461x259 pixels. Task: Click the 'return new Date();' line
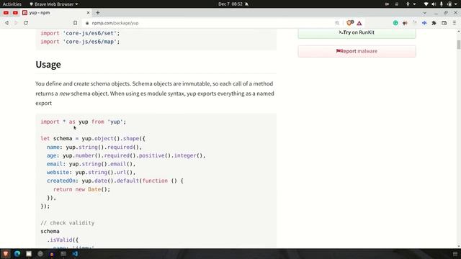[81, 189]
